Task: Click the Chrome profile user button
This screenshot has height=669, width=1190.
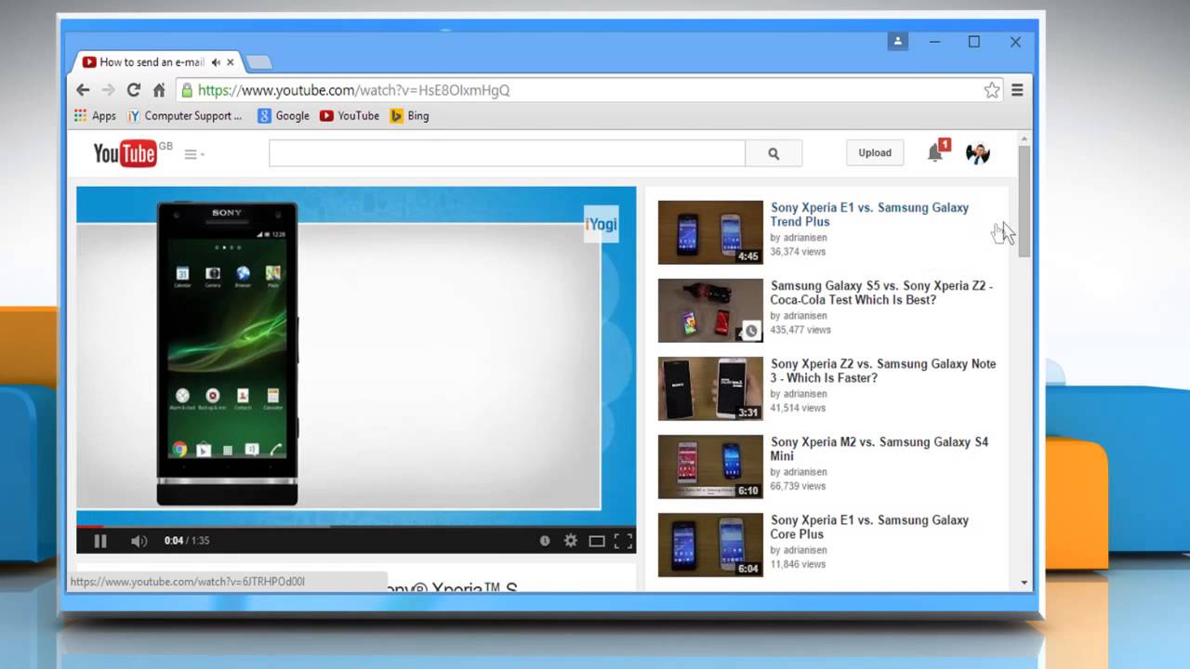Action: (x=897, y=42)
